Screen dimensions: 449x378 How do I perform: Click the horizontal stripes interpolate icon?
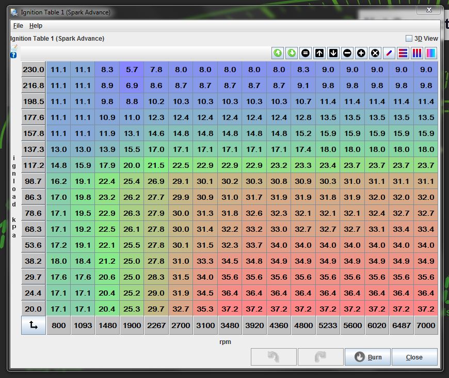click(x=403, y=53)
